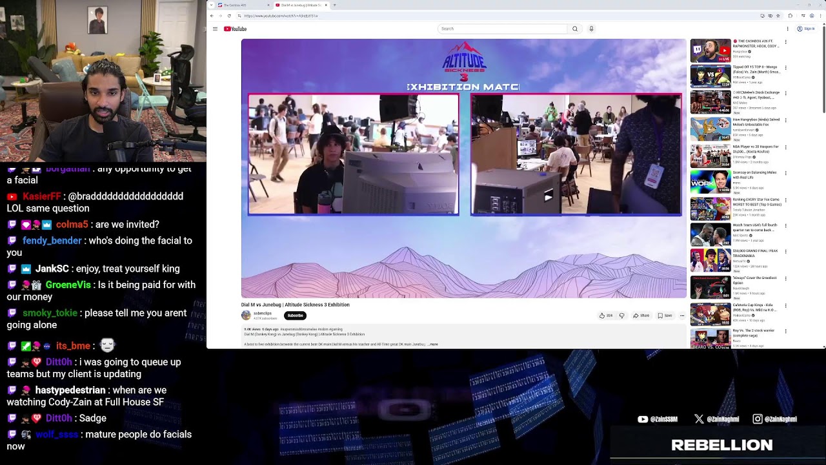Screen dimensions: 826x465
Task: Open NYCMelee's Stock Exchange #48 thumbnail
Action: pos(710,103)
